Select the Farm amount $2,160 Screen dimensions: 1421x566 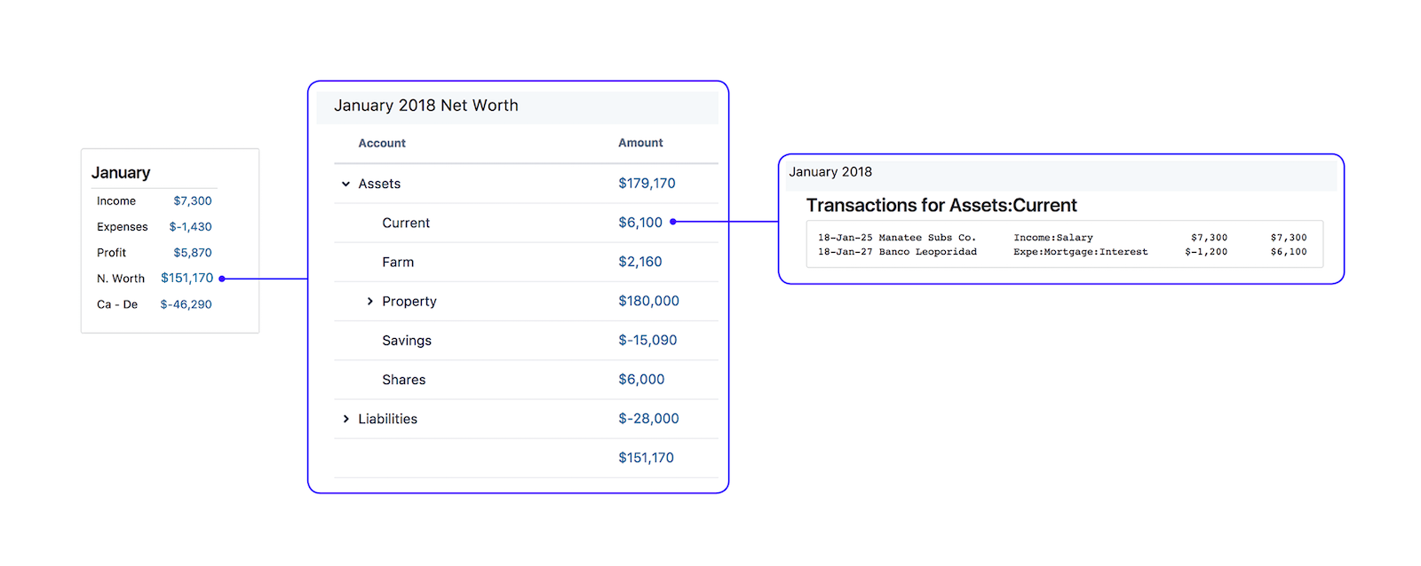[640, 262]
